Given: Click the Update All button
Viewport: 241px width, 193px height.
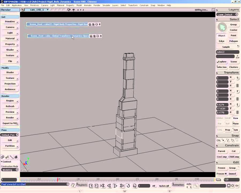Looking at the screenshot, I should [164, 186].
